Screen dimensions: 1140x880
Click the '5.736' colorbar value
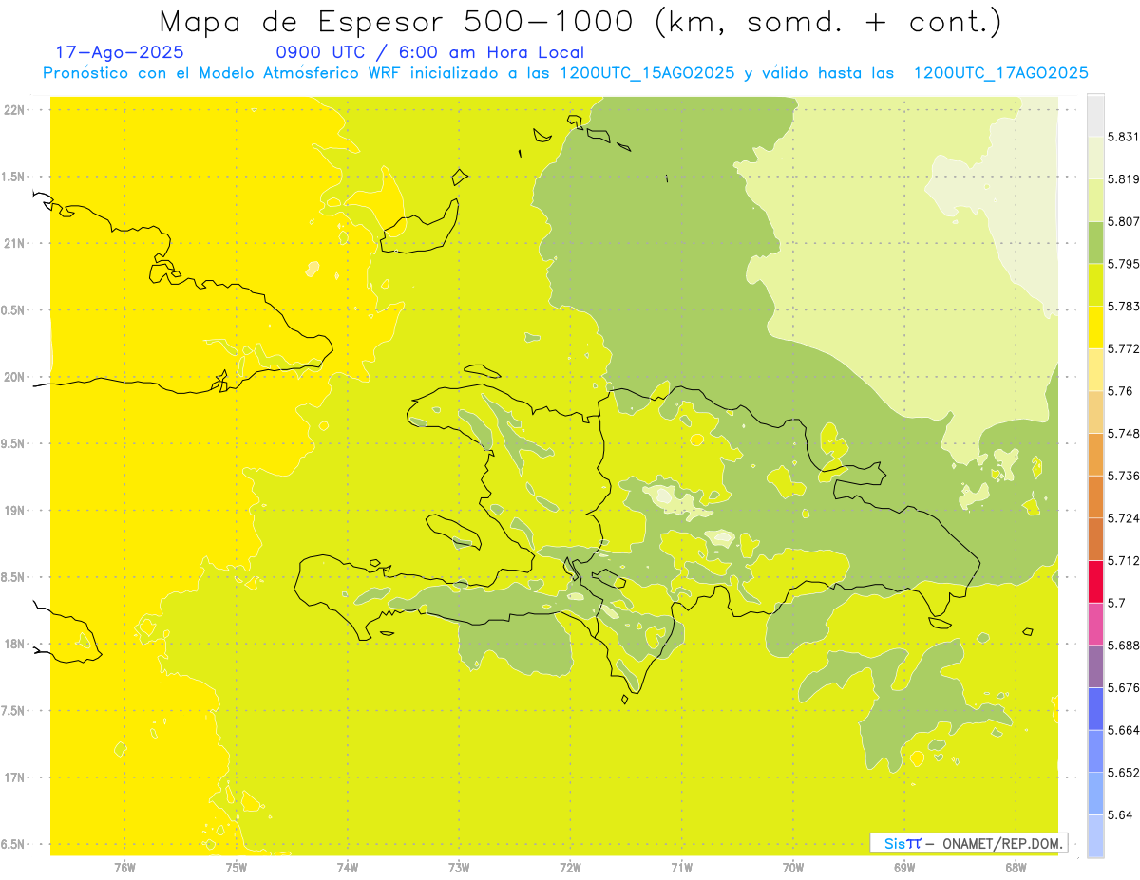[1123, 476]
